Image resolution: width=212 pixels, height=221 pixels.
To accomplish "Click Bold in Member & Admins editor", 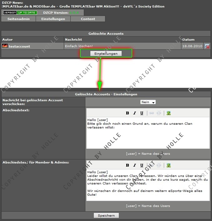I will pyautogui.click(x=127, y=165).
